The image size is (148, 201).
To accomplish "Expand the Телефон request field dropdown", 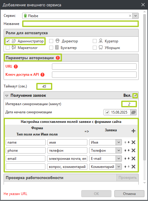I will click(x=119, y=150).
